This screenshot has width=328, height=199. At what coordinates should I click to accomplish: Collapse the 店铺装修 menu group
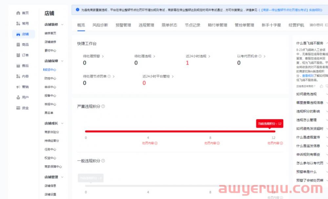click(62, 25)
